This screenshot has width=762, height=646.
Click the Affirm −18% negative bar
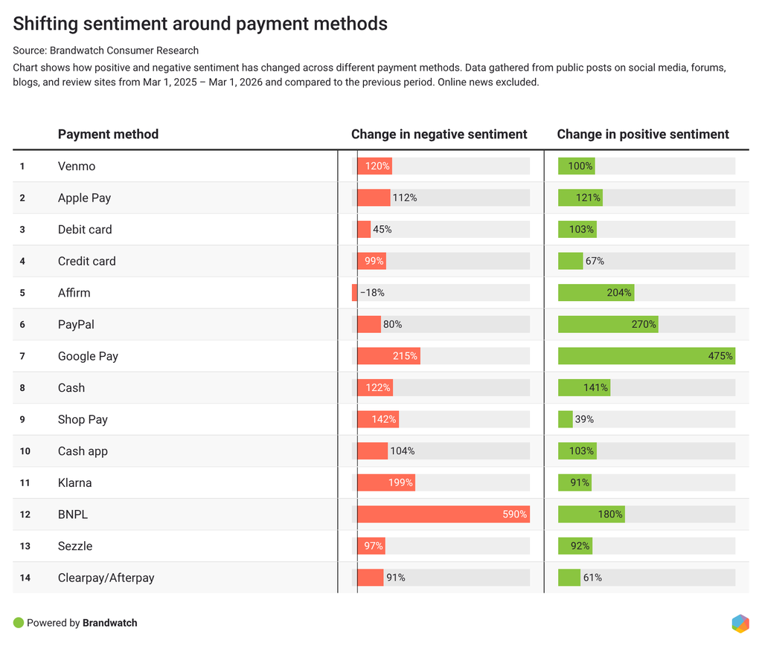[355, 293]
